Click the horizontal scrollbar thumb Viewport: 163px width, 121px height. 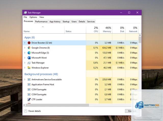pyautogui.click(x=57, y=105)
